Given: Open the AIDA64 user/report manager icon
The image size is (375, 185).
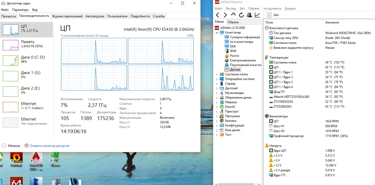Looking at the screenshot, I should (249, 15).
